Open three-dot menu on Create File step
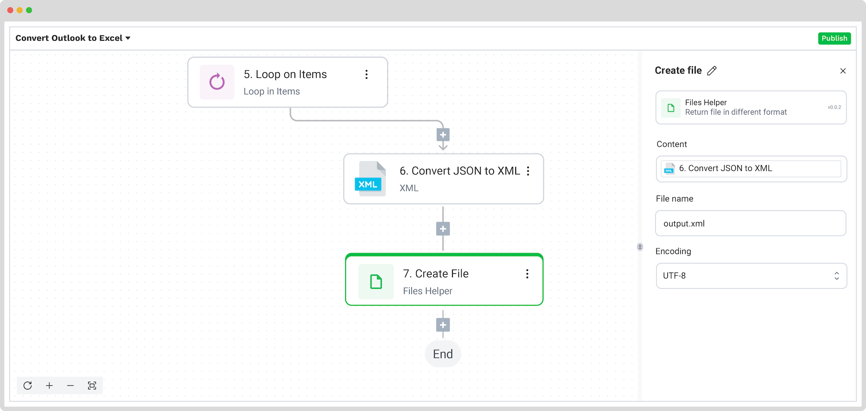Viewport: 866px width, 411px height. point(527,274)
